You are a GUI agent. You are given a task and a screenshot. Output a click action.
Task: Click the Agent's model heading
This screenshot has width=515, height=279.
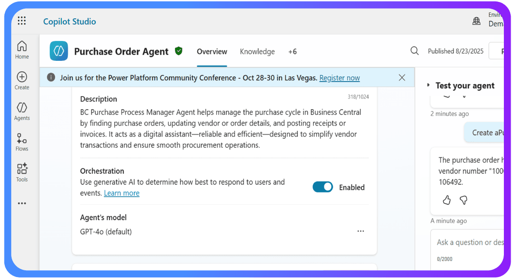tap(103, 218)
